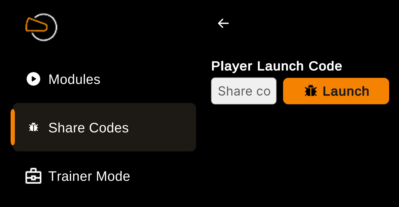Viewport: 399px width, 207px height.
Task: Go back using the left arrow
Action: coord(223,23)
